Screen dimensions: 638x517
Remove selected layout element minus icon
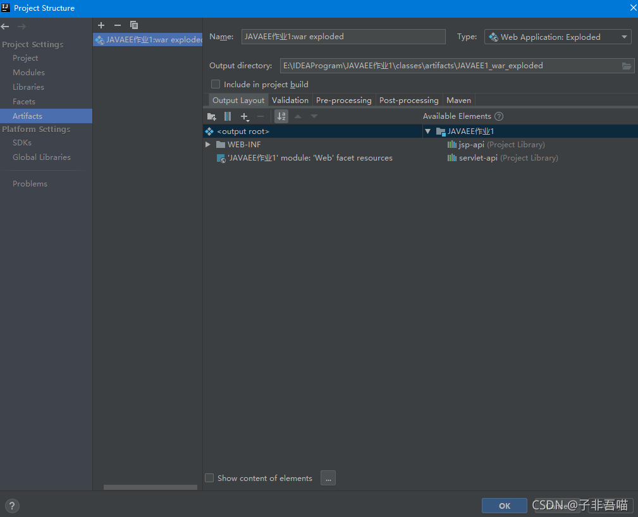[261, 116]
